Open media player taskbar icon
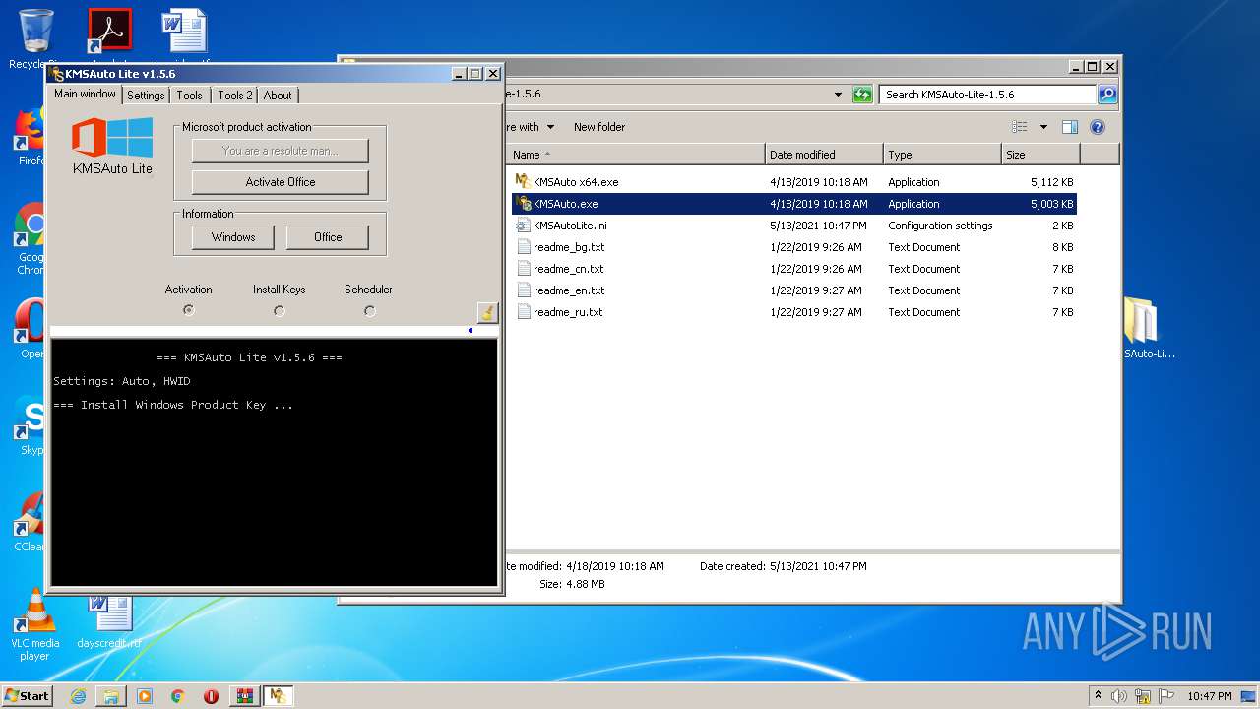Image resolution: width=1260 pixels, height=709 pixels. tap(145, 696)
